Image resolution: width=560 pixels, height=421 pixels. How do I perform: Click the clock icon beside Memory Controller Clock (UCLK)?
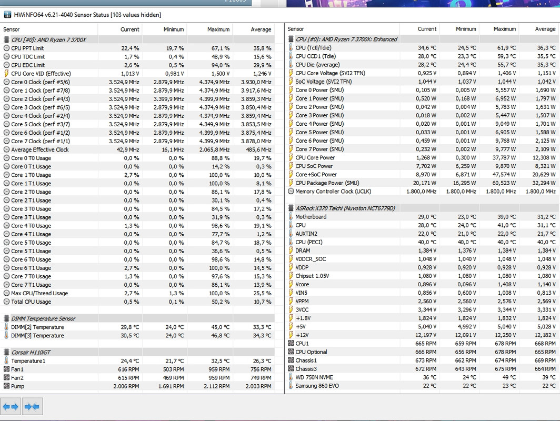click(x=291, y=192)
